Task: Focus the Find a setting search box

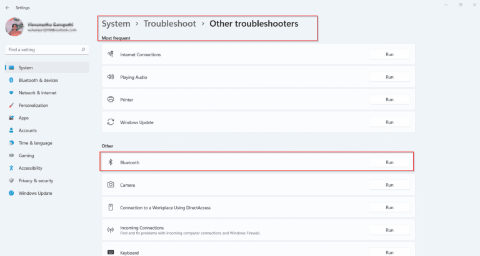Action: (42, 49)
